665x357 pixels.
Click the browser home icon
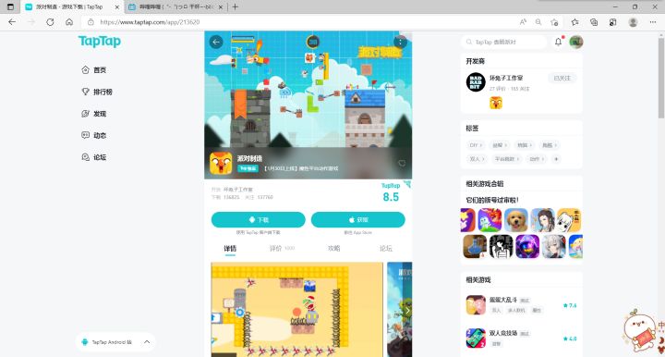pos(69,22)
